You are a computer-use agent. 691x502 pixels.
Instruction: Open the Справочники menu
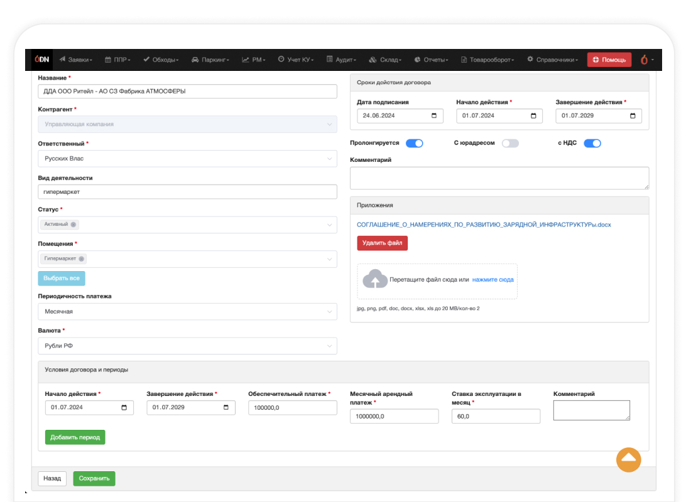pos(553,60)
